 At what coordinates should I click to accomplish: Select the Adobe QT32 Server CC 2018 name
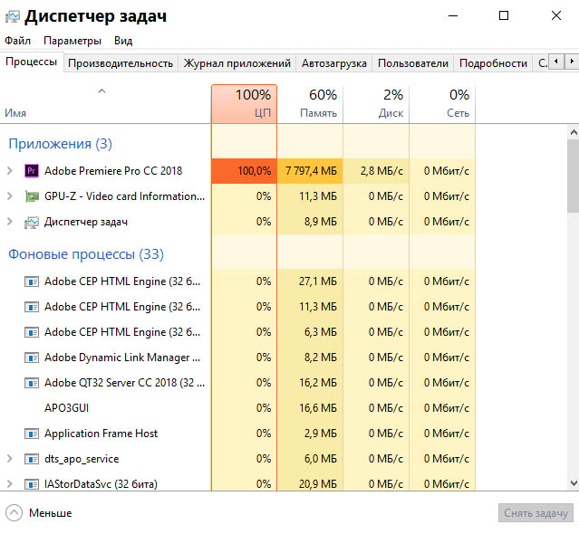tap(124, 383)
